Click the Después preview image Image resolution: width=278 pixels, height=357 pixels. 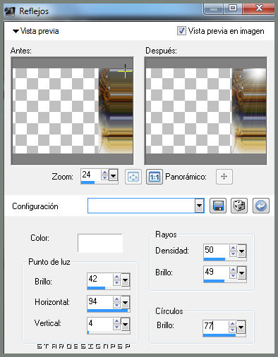click(206, 111)
